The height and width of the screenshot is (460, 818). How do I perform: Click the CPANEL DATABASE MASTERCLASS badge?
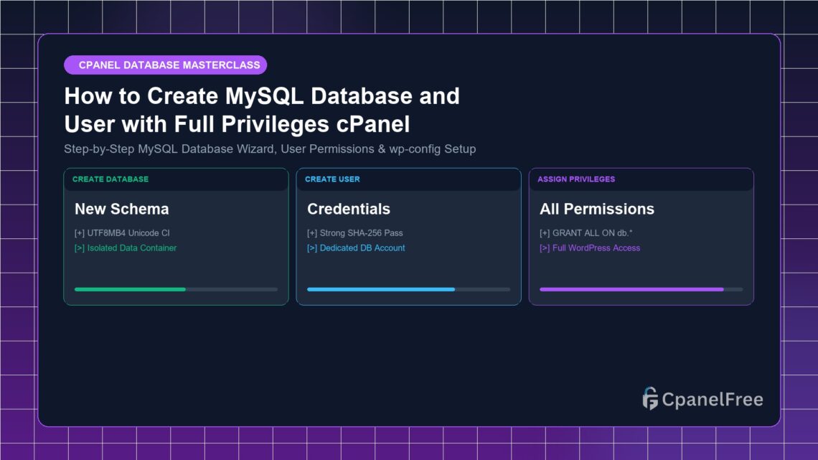165,65
